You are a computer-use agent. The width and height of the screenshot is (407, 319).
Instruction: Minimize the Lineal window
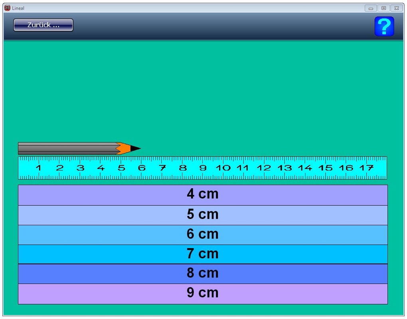click(371, 8)
